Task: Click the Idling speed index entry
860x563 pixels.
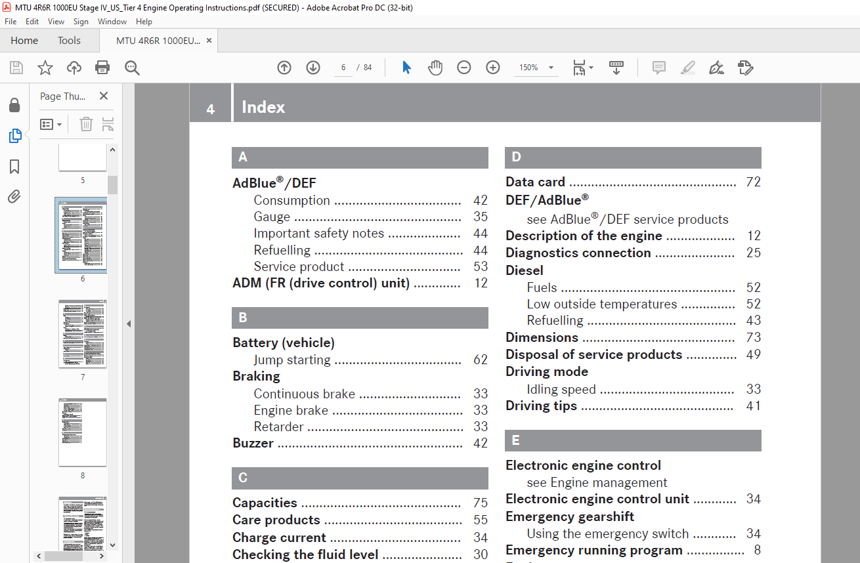Action: pyautogui.click(x=643, y=389)
